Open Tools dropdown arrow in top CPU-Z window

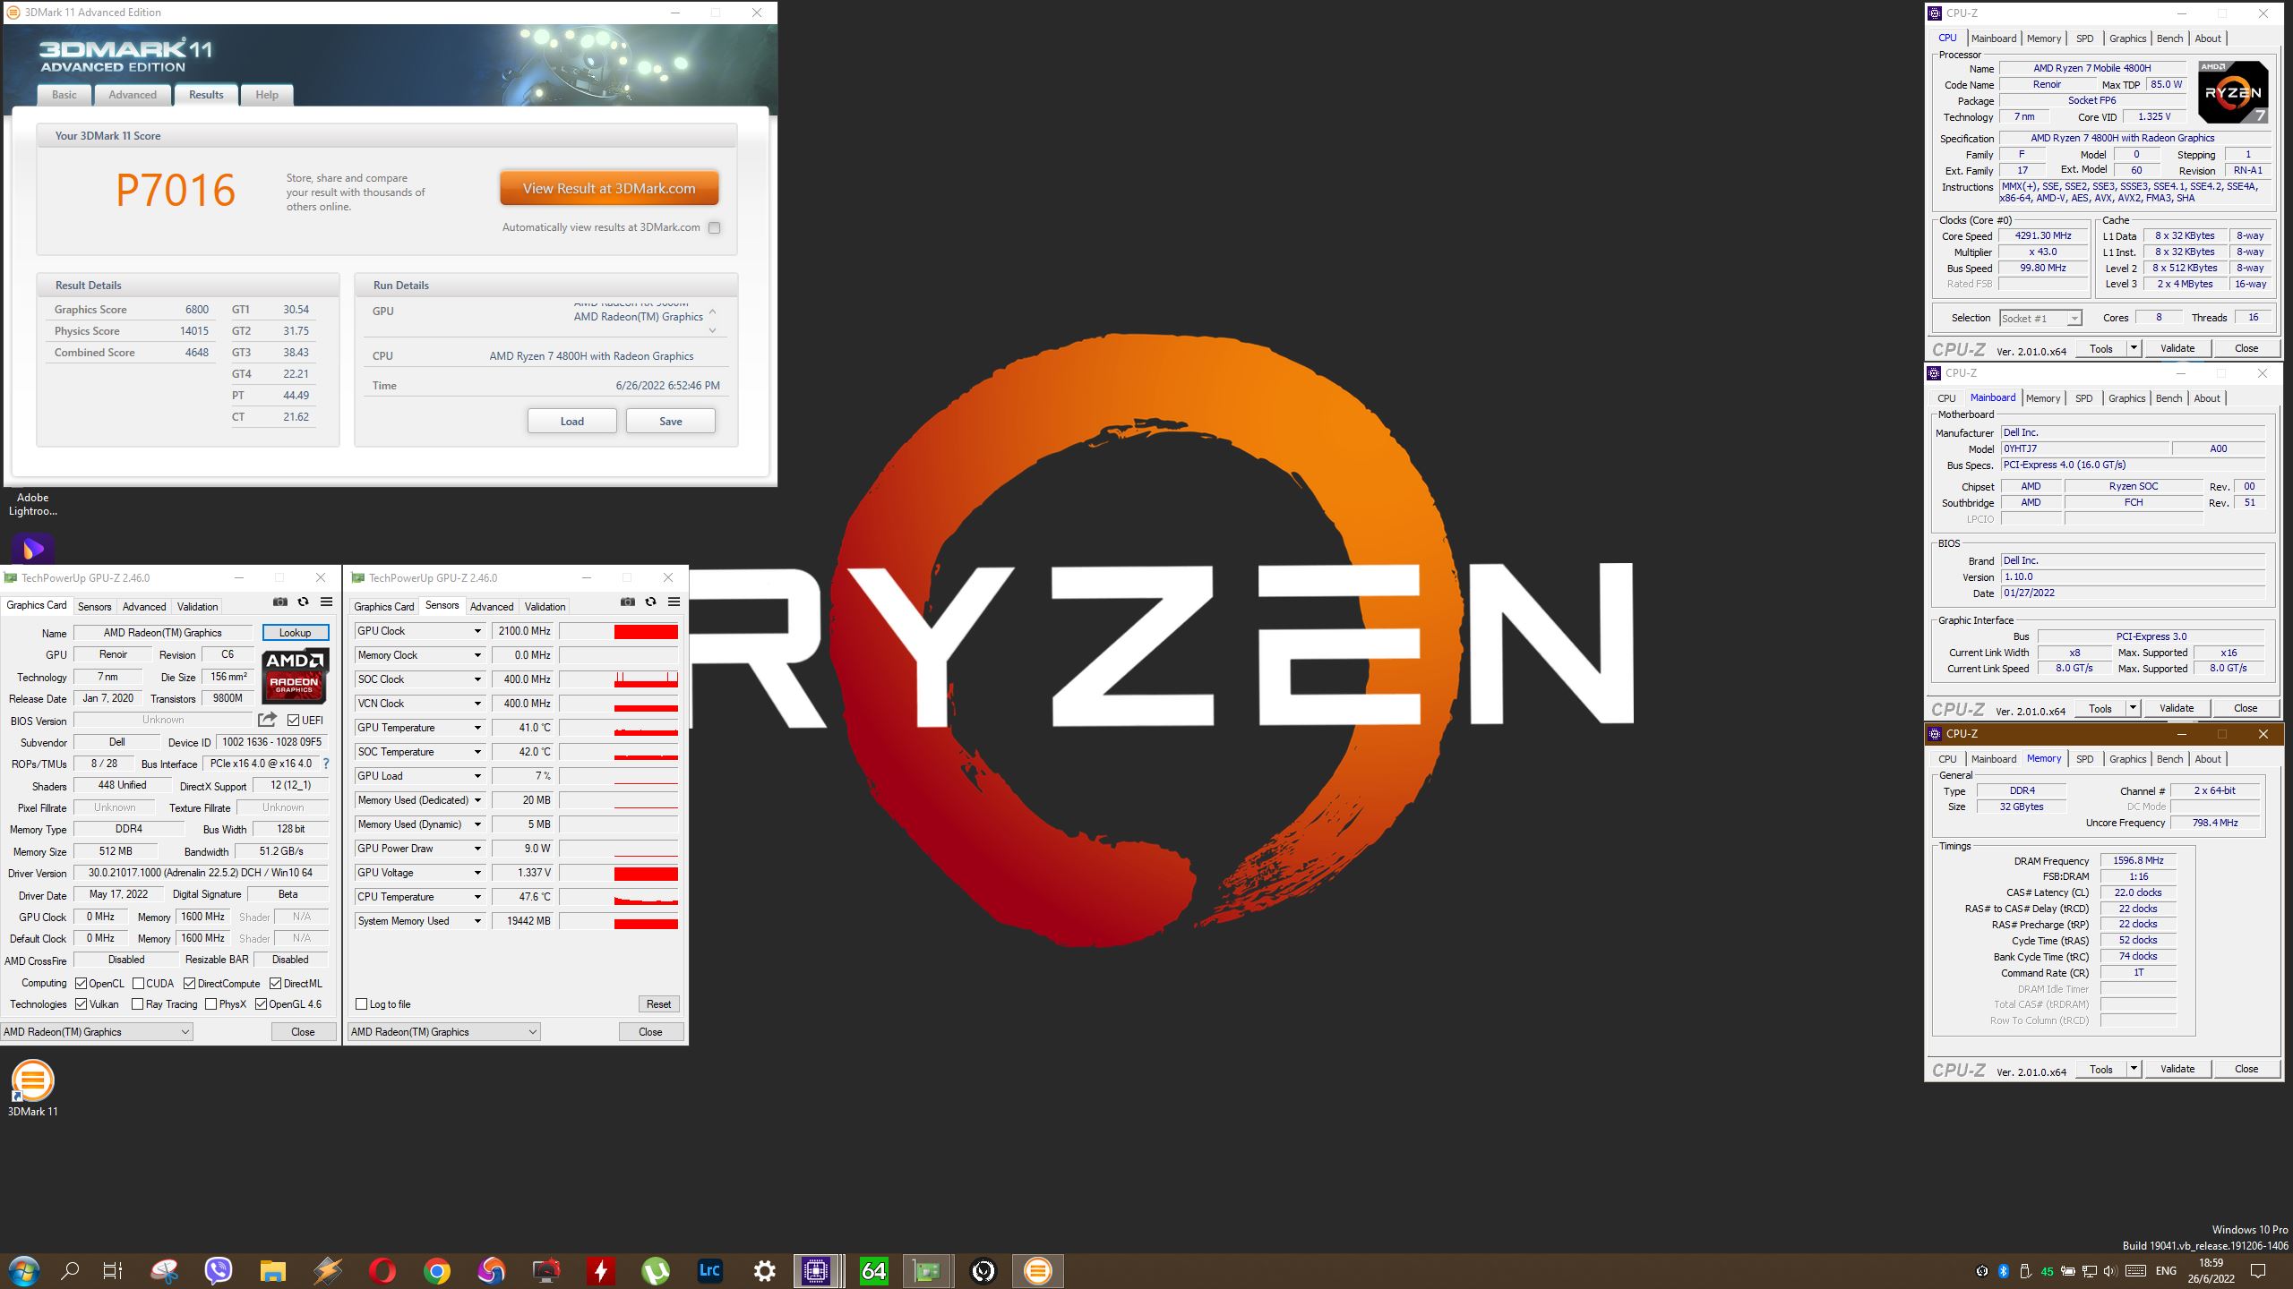tap(2134, 348)
